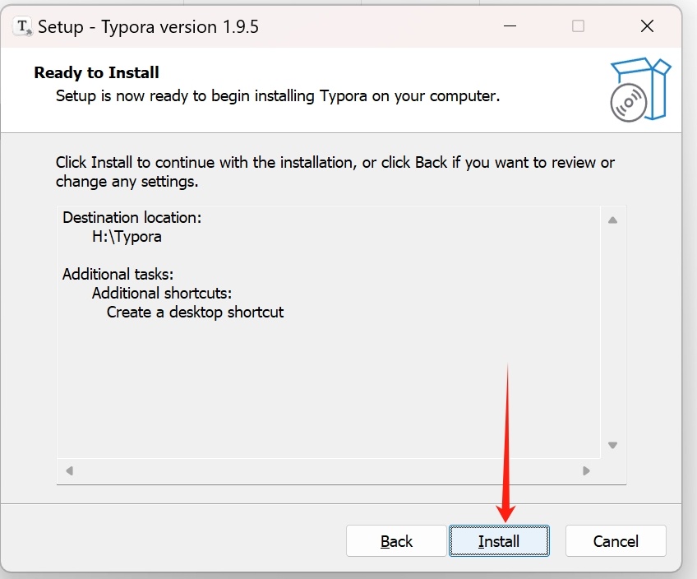The height and width of the screenshot is (579, 697).
Task: Click the right arrow on the horizontal scrollbar
Action: [x=587, y=470]
